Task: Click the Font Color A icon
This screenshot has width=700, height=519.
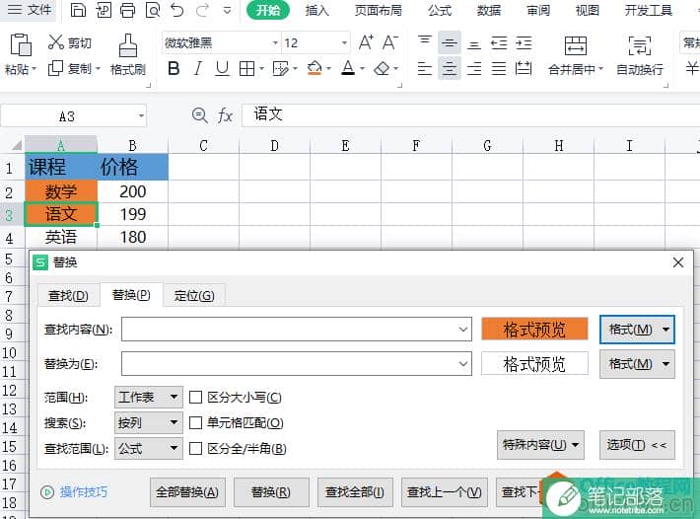Action: click(348, 68)
